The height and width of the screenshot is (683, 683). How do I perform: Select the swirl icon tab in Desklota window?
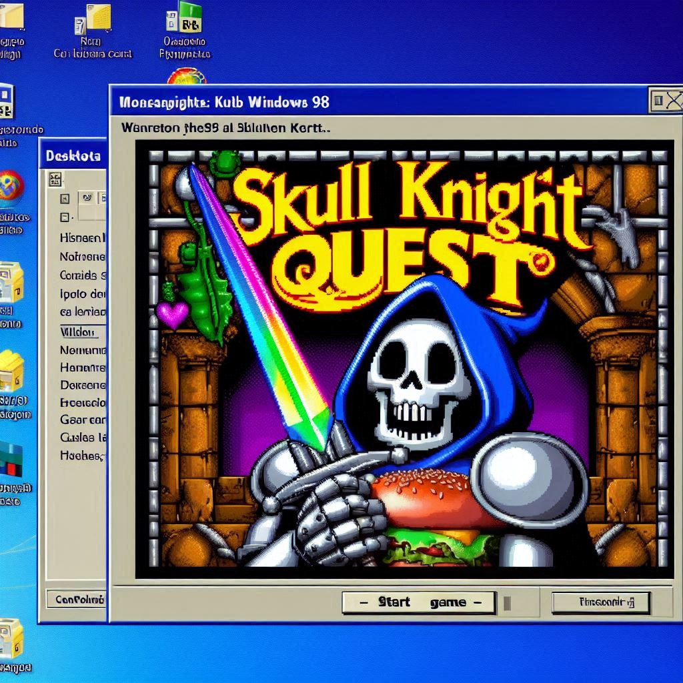[87, 198]
